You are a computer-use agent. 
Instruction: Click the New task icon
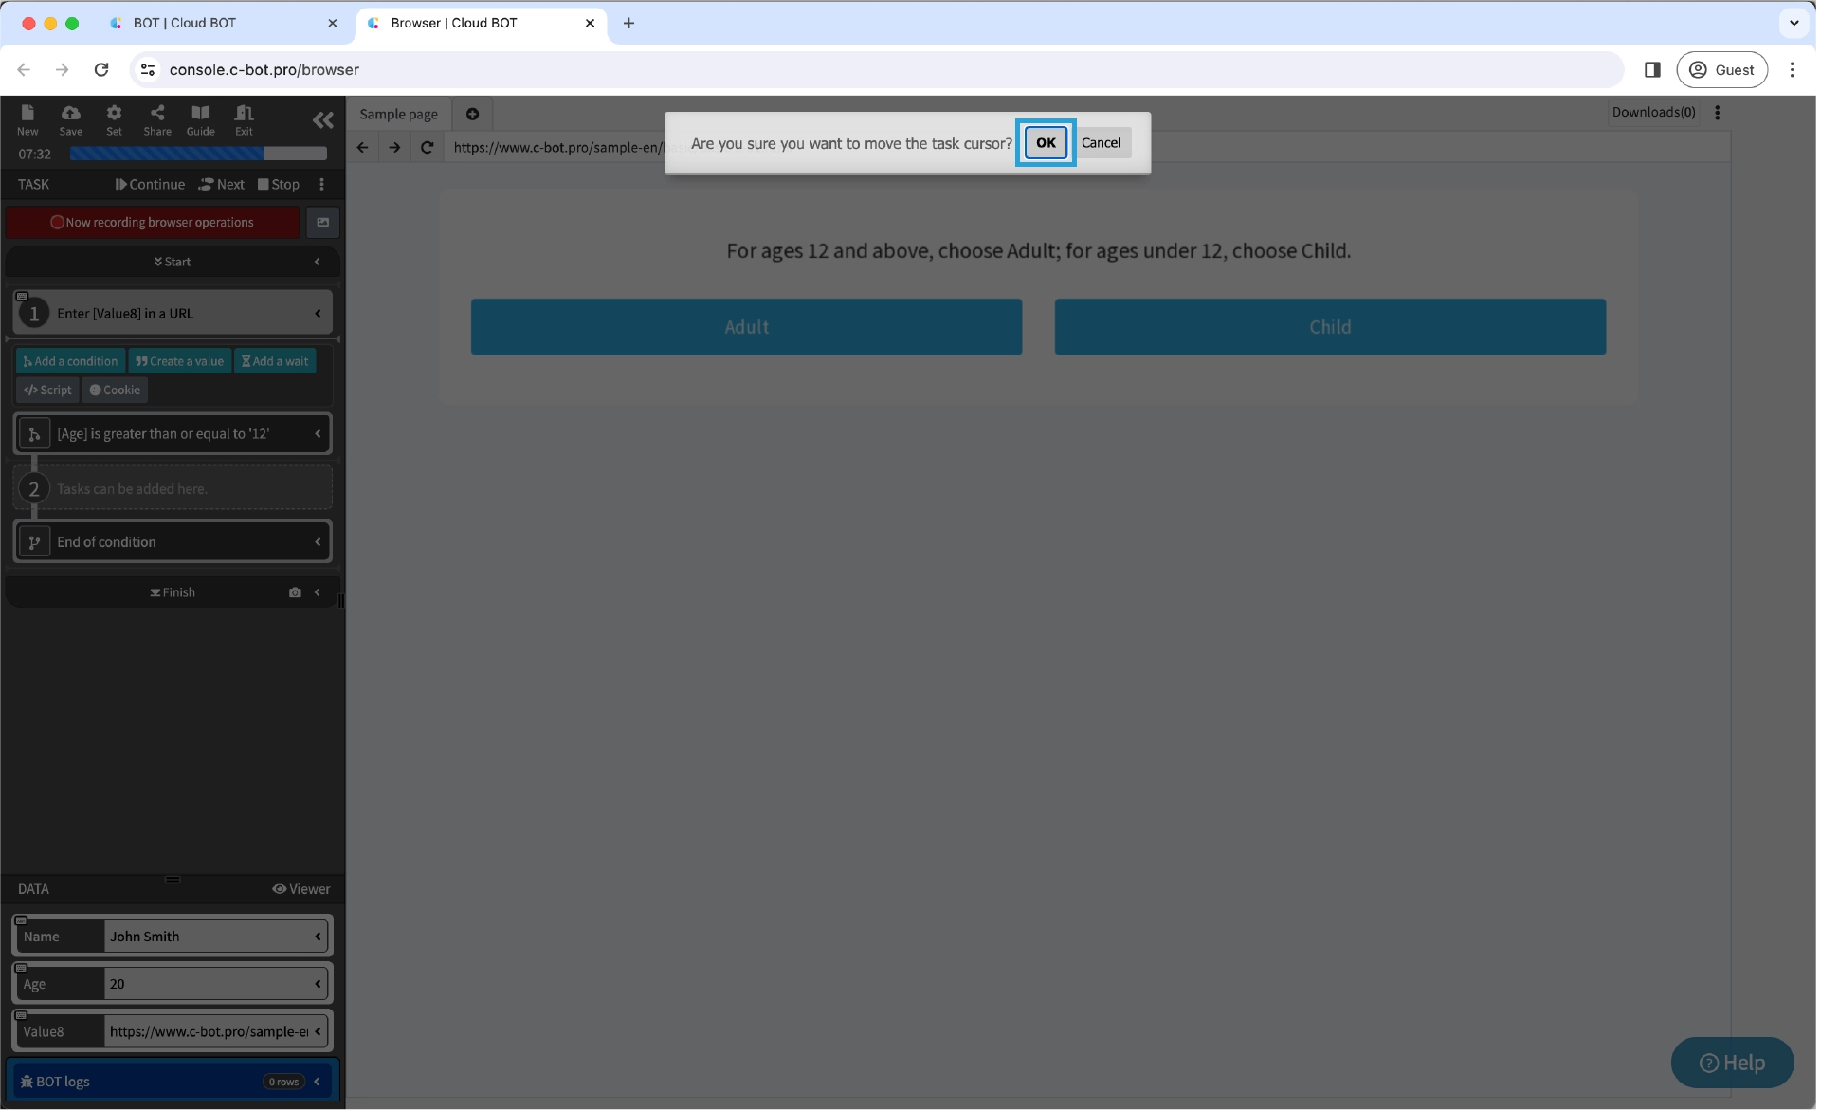pyautogui.click(x=27, y=113)
